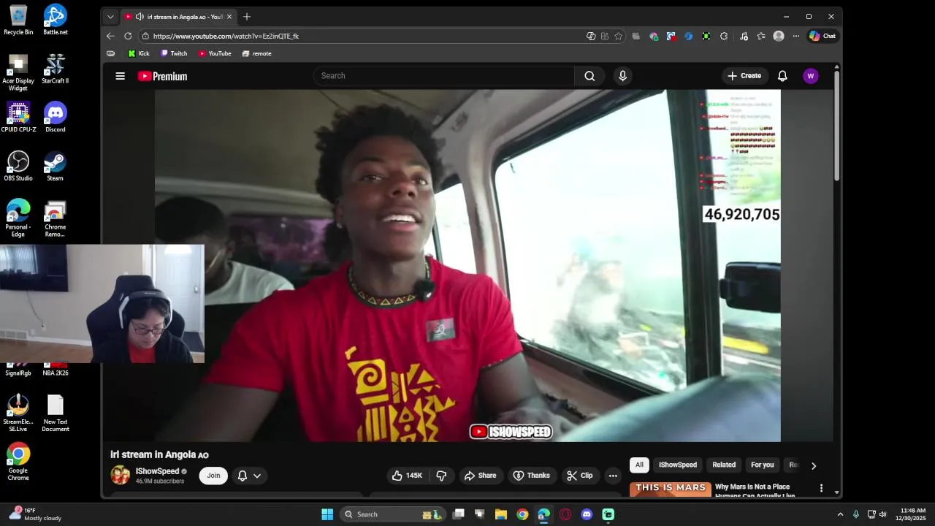Start voice search with the microphone icon
Screen dimensions: 935x526
pos(622,76)
